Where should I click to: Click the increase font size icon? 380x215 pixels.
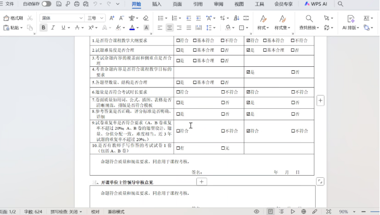click(112, 18)
